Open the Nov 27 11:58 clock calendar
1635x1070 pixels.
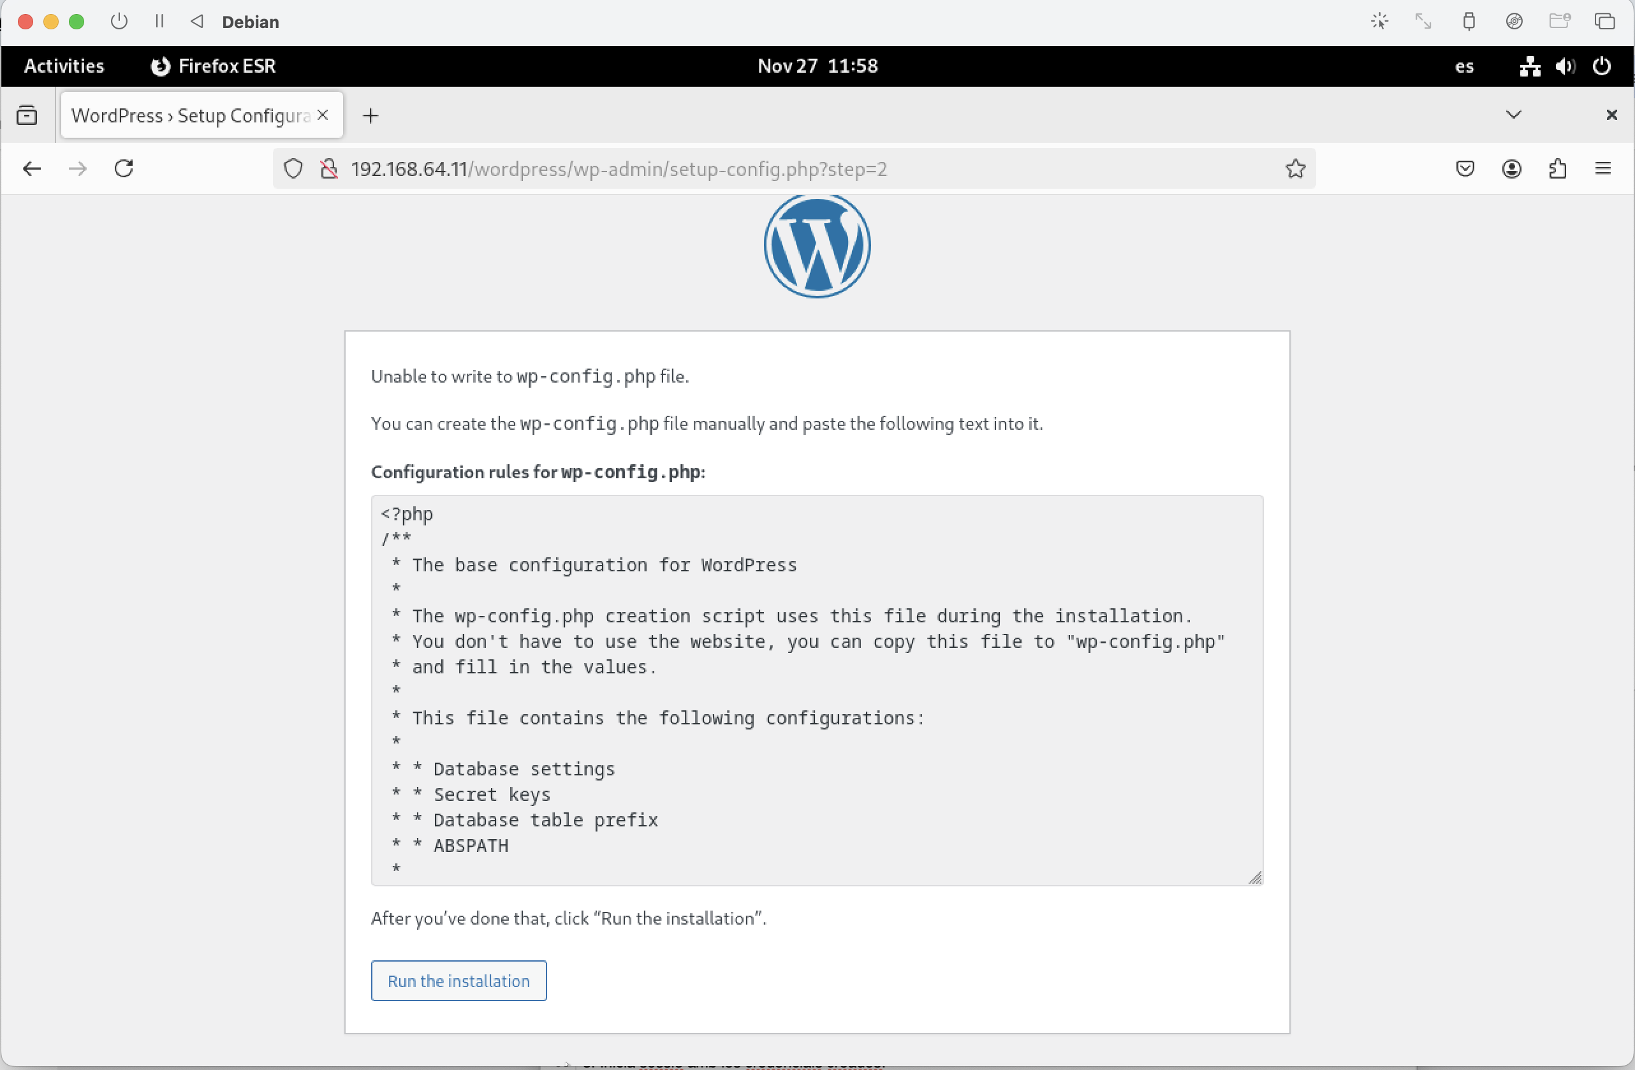(818, 66)
